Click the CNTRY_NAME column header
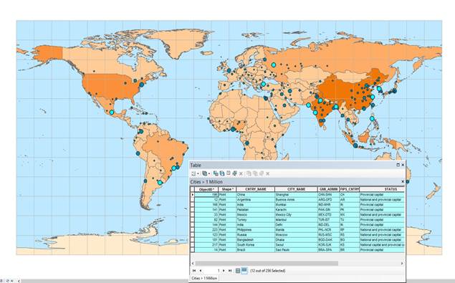The width and height of the screenshot is (455, 283). coord(256,189)
